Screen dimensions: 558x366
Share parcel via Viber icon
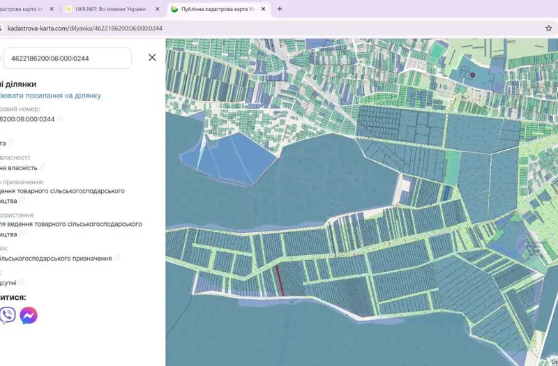[x=7, y=315]
